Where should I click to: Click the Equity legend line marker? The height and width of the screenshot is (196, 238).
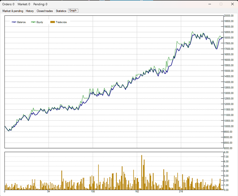pyautogui.click(x=33, y=22)
